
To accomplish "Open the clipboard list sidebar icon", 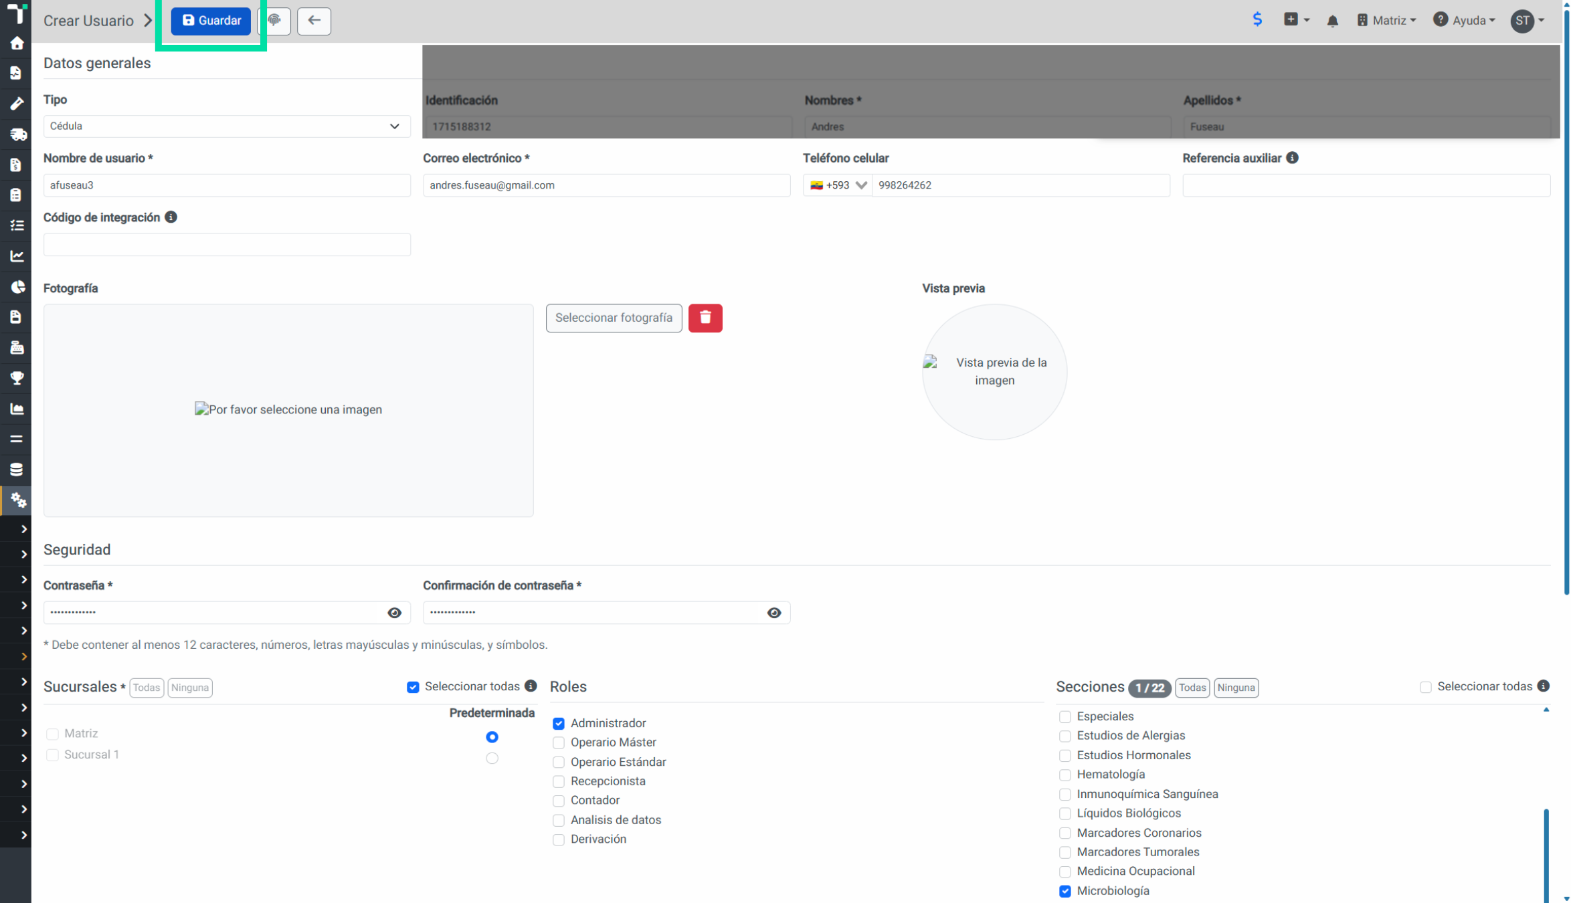I will tap(16, 195).
